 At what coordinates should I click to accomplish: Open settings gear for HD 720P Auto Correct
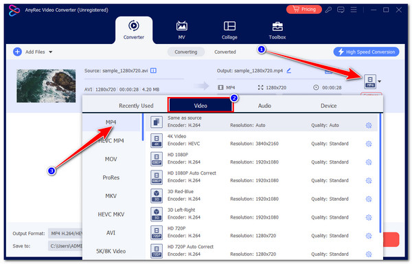tap(369, 254)
